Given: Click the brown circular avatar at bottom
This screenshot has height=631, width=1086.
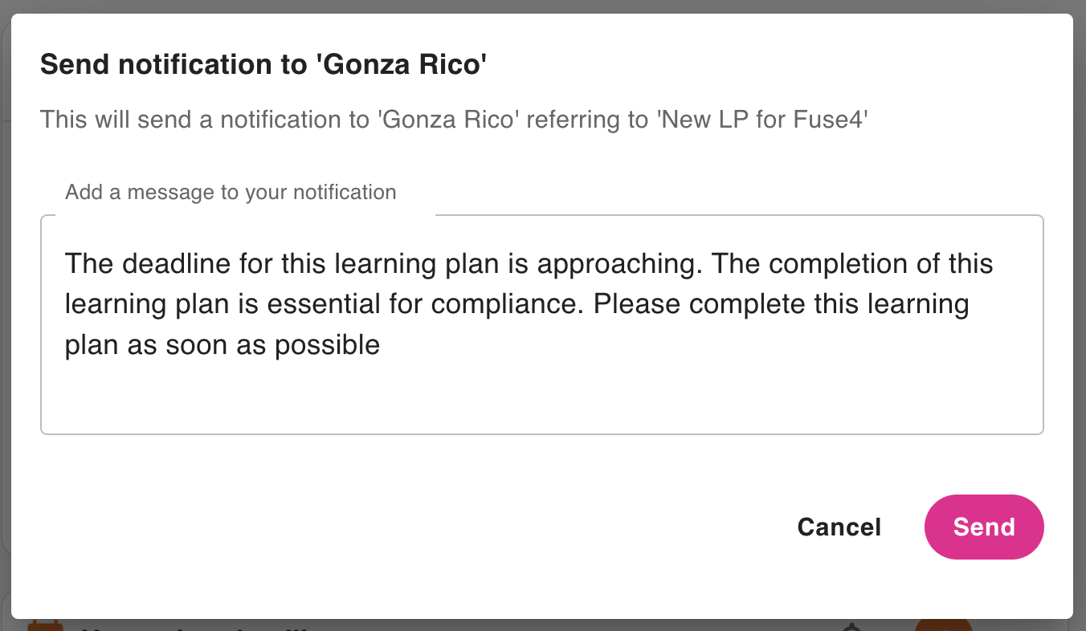Looking at the screenshot, I should [944, 625].
